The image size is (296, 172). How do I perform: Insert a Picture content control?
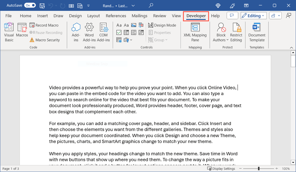(134, 25)
